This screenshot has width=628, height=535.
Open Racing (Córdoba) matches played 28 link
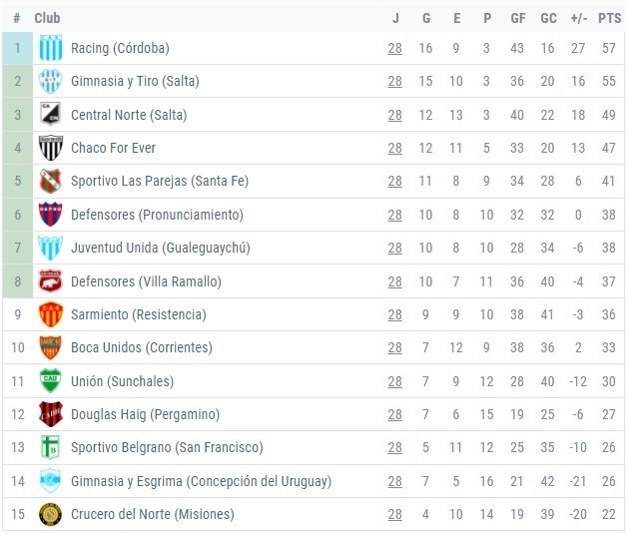[395, 49]
